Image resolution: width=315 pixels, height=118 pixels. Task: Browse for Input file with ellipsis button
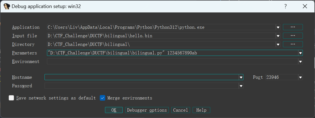tap(293, 36)
